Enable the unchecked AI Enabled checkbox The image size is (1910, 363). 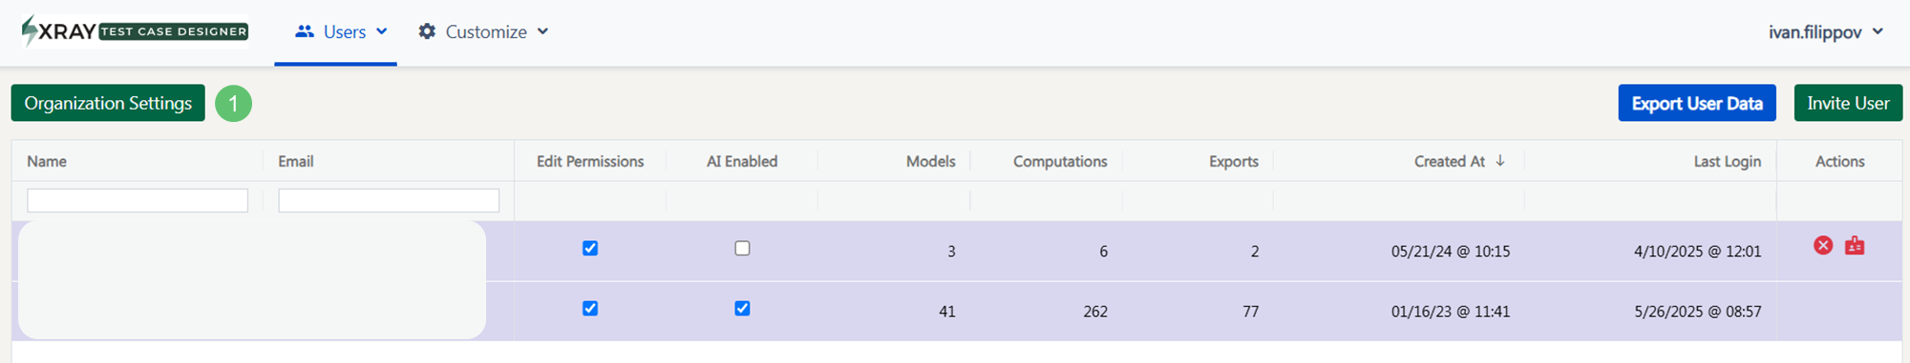742,249
